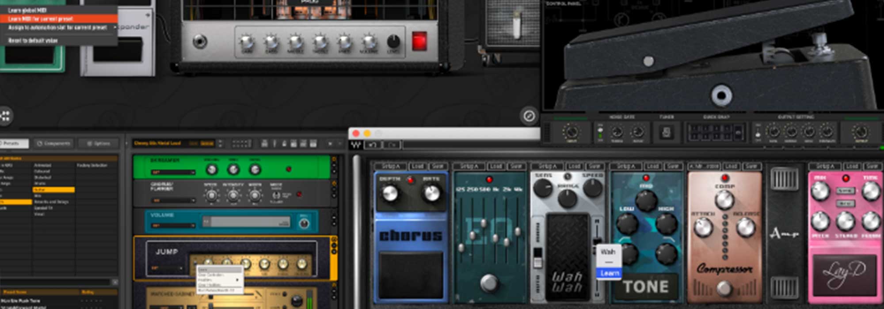Click the Chorus pedal Rate knob

click(431, 193)
